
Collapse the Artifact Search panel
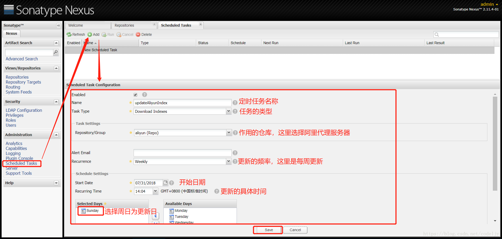point(56,43)
